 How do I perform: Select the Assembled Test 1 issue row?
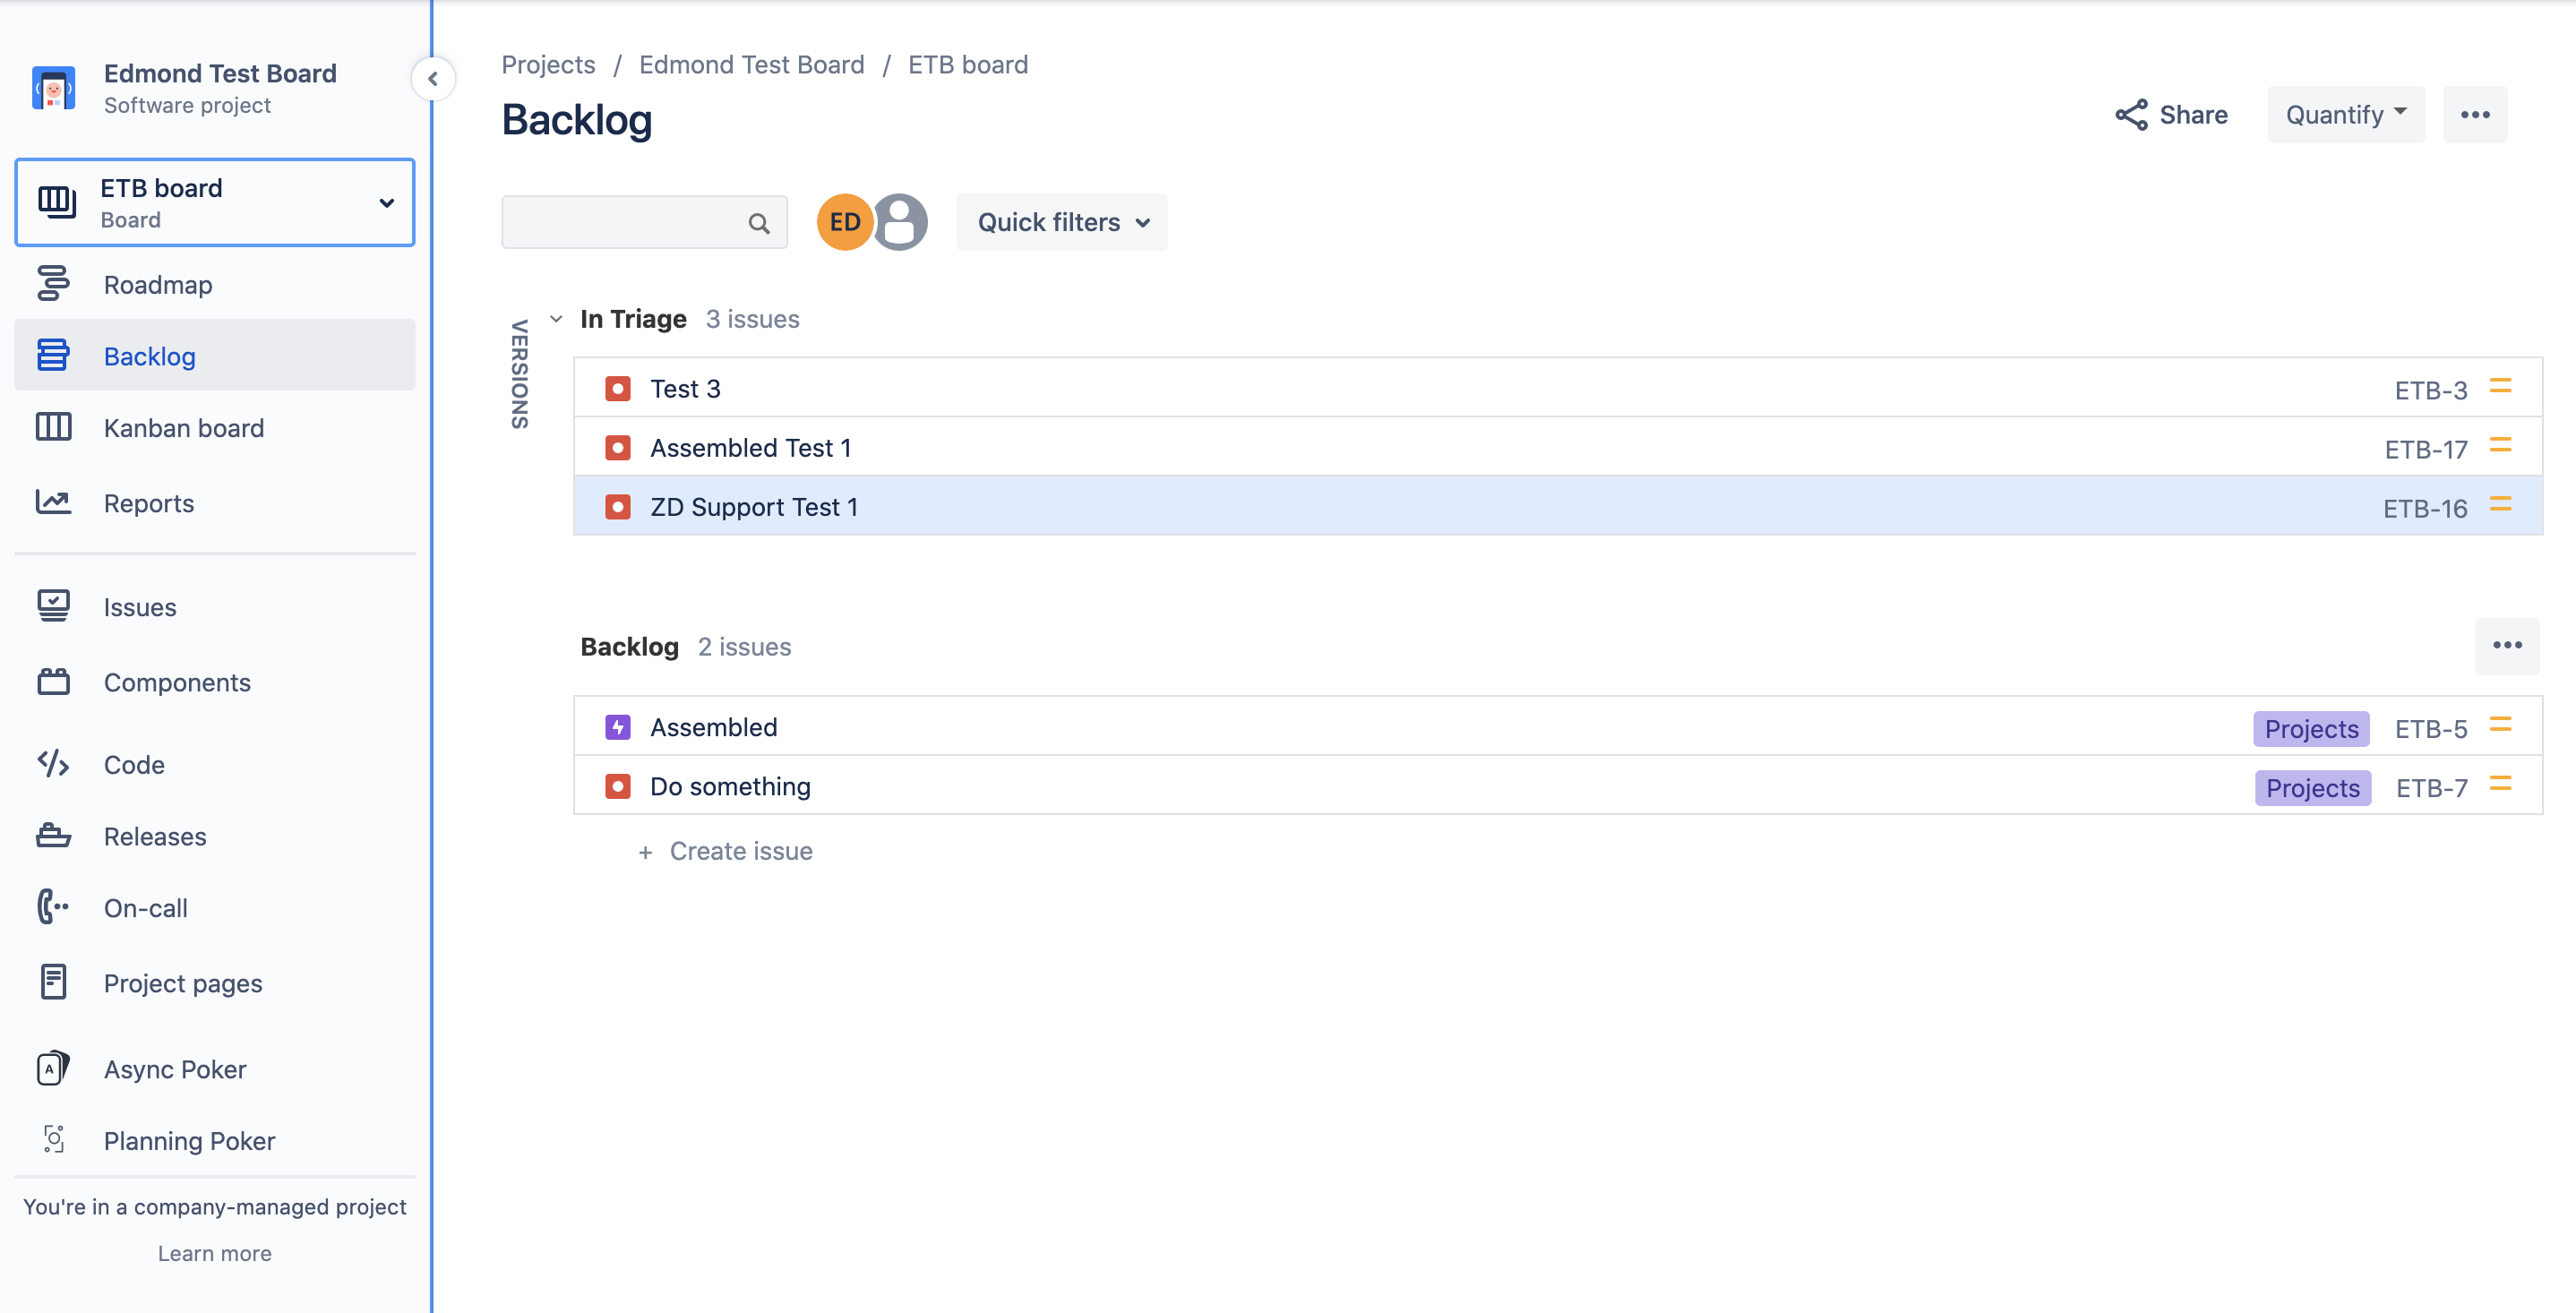coord(1557,447)
